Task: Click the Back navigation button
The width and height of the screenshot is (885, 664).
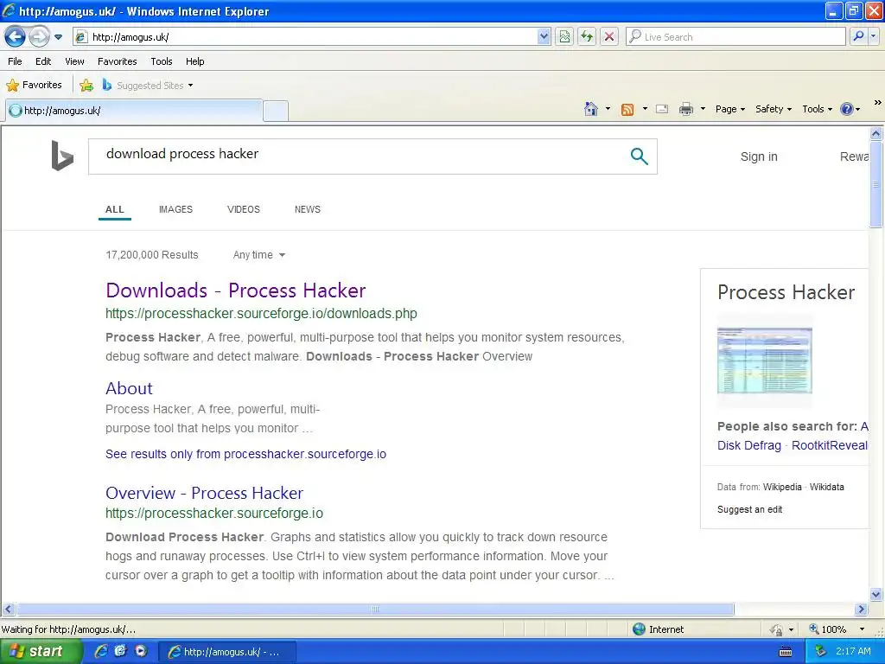Action: 15,37
